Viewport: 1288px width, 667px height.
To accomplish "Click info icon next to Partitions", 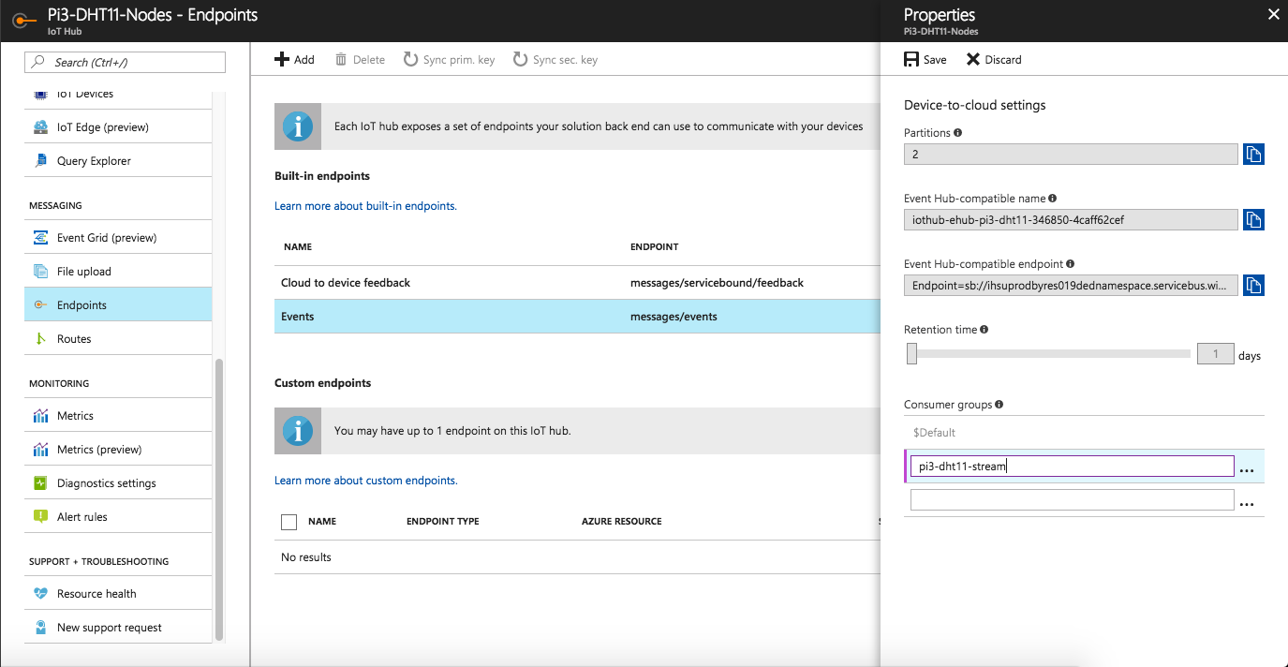I will 958,133.
